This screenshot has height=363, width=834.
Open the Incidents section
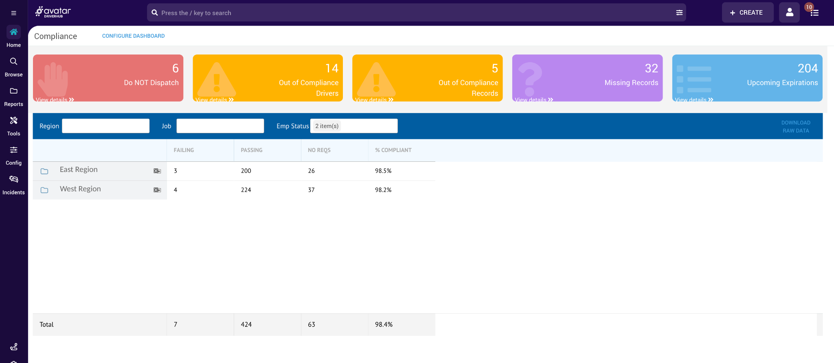click(x=13, y=185)
